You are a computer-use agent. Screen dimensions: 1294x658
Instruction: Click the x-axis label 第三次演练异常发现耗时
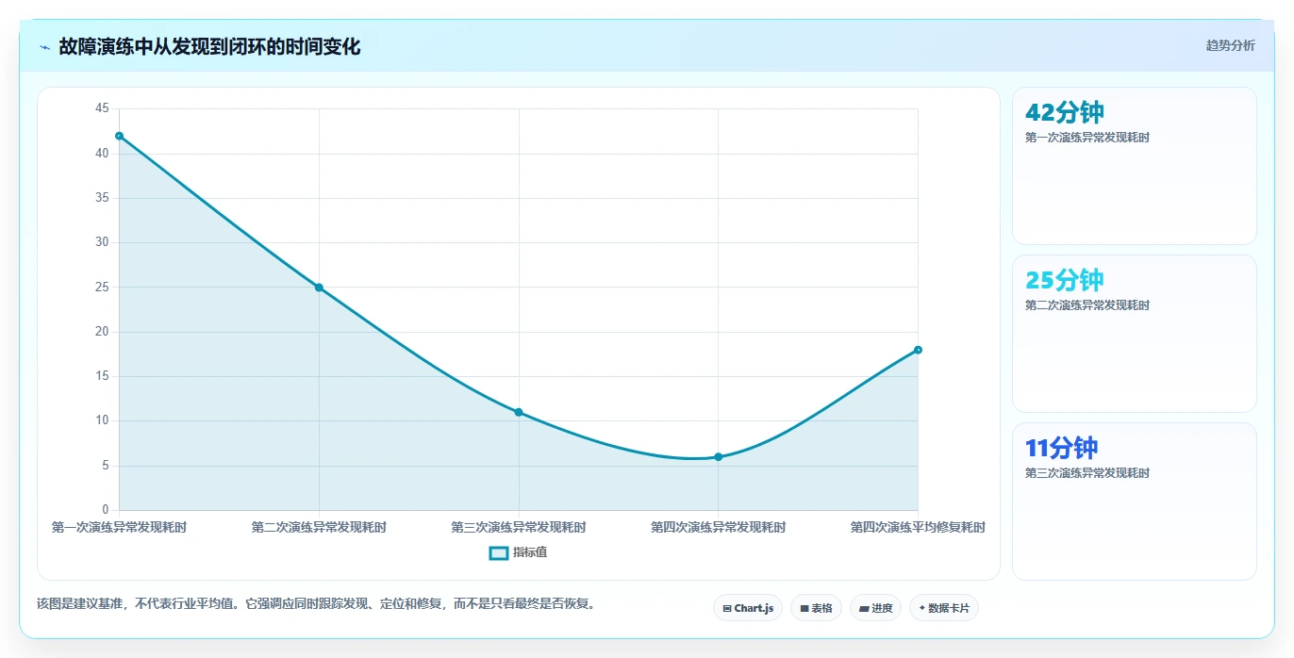[519, 528]
